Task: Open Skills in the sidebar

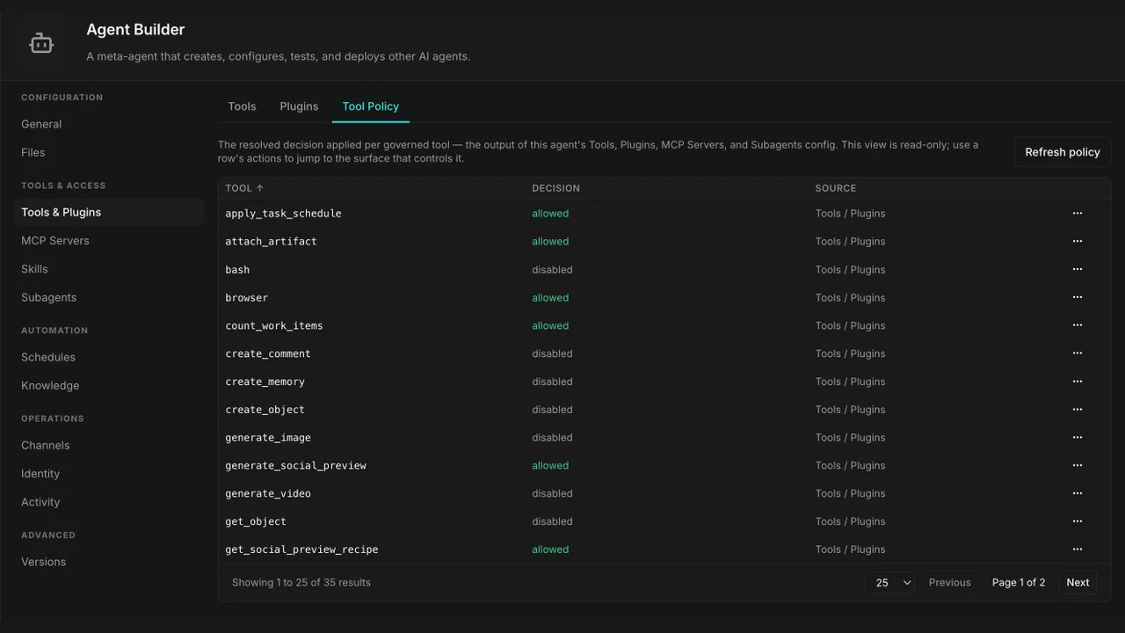Action: [34, 269]
